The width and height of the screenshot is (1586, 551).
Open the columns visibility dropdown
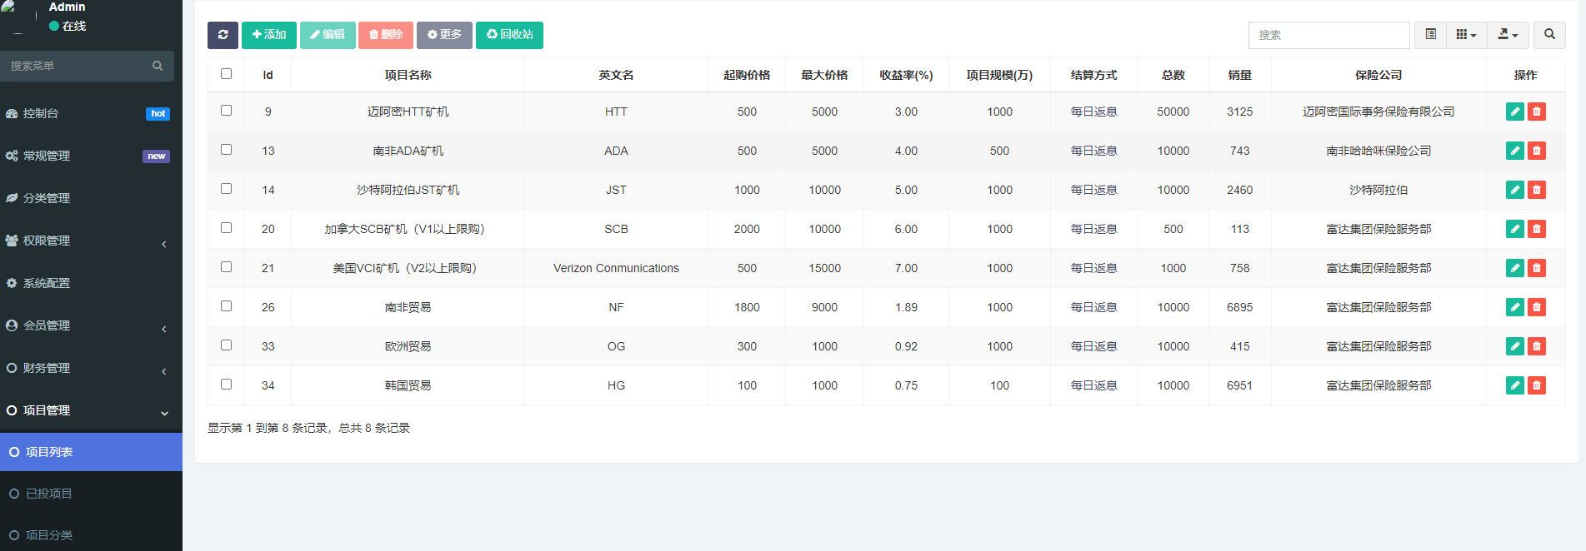[1466, 35]
